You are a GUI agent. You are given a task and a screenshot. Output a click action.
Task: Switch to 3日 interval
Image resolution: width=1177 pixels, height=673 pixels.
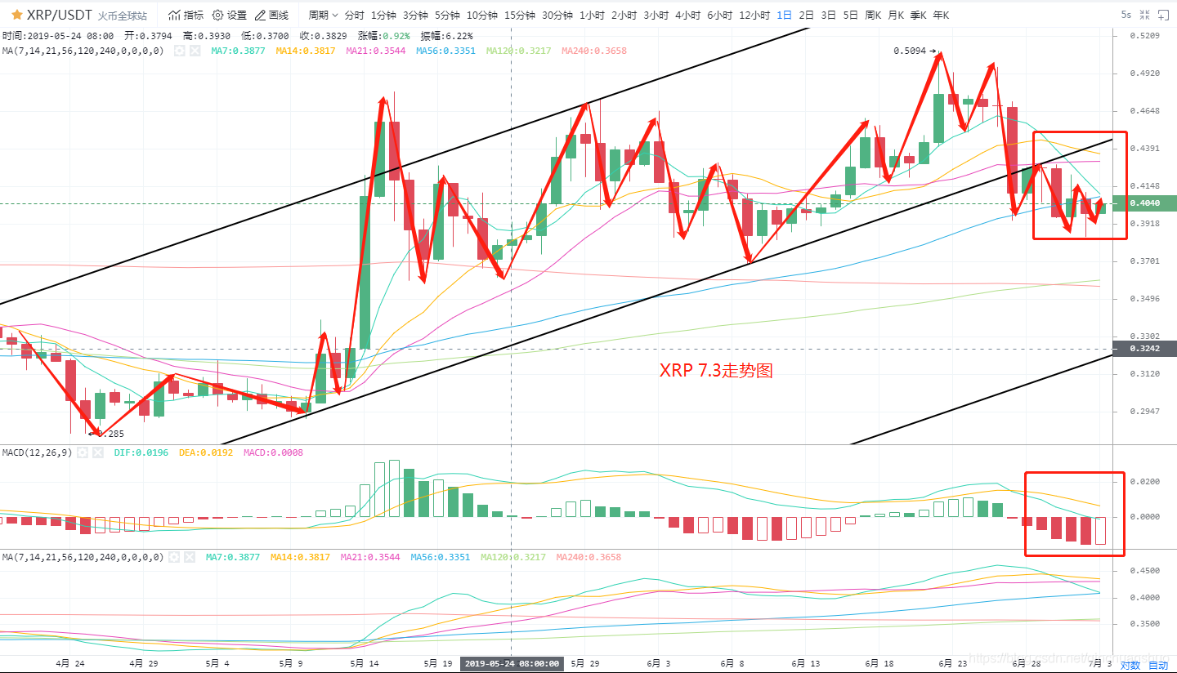[x=829, y=15]
